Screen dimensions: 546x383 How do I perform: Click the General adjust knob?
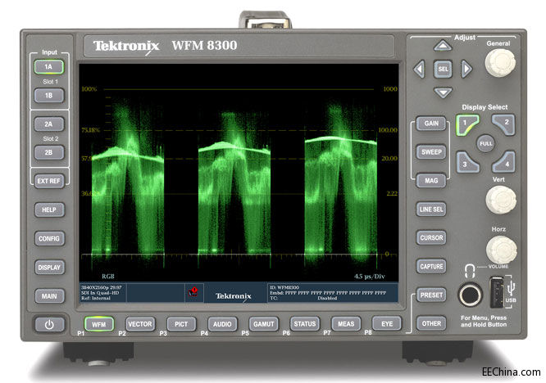pyautogui.click(x=500, y=63)
